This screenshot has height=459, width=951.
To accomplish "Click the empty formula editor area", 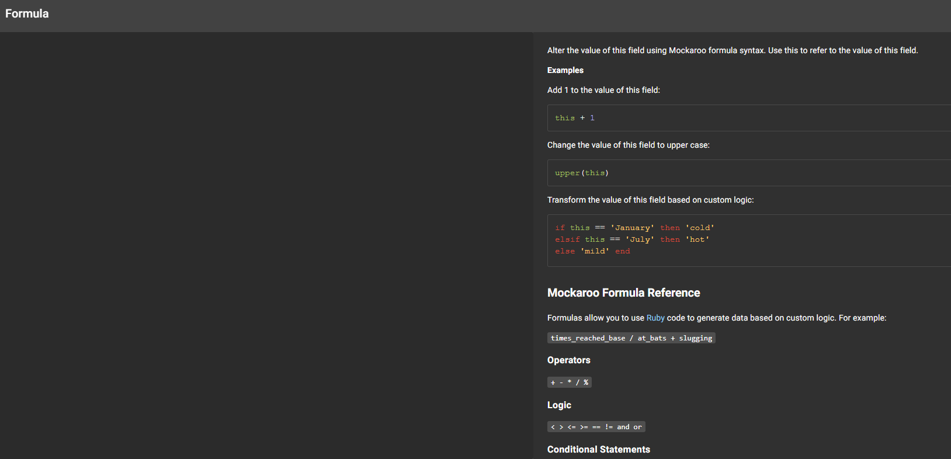I will [266, 245].
